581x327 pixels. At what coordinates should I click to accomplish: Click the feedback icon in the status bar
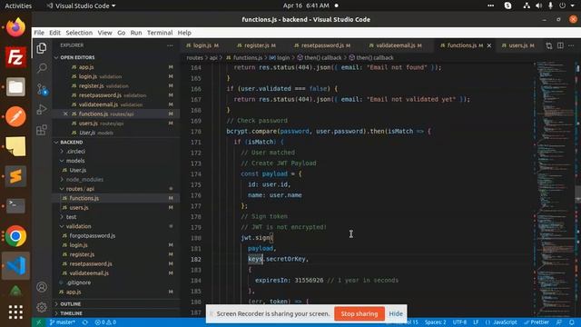click(x=559, y=322)
